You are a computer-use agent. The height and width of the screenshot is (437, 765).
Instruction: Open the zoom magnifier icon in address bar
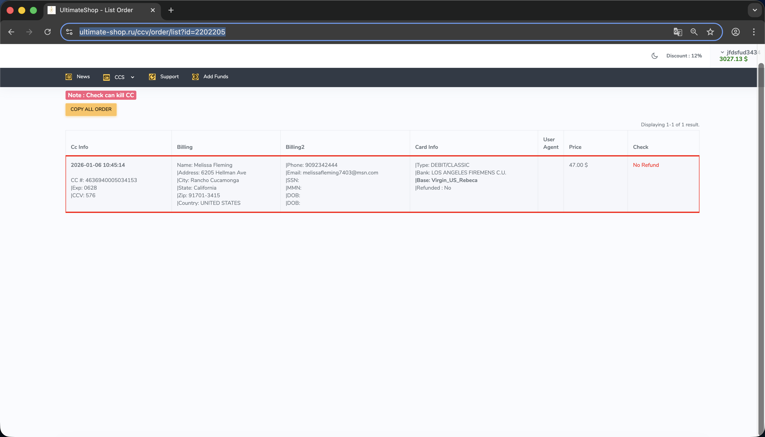click(x=694, y=32)
